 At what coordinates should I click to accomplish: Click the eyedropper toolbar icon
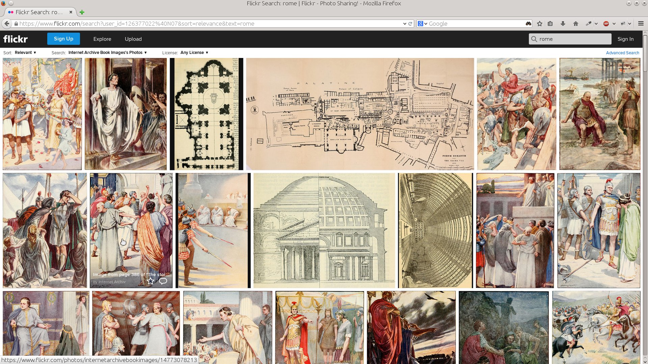589,24
